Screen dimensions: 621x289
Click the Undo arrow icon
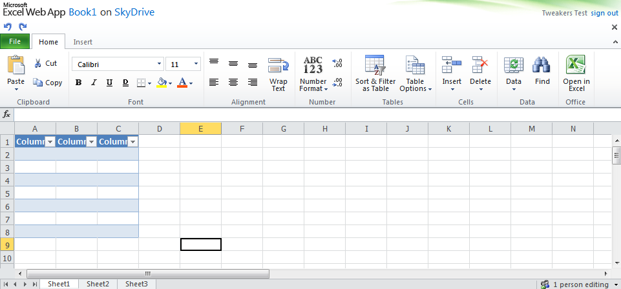pyautogui.click(x=8, y=27)
